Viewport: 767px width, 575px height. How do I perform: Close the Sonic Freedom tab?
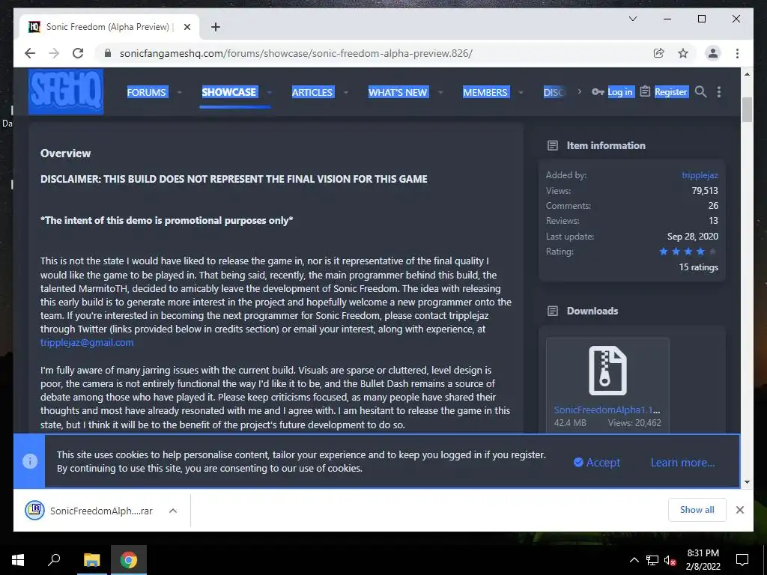click(187, 27)
